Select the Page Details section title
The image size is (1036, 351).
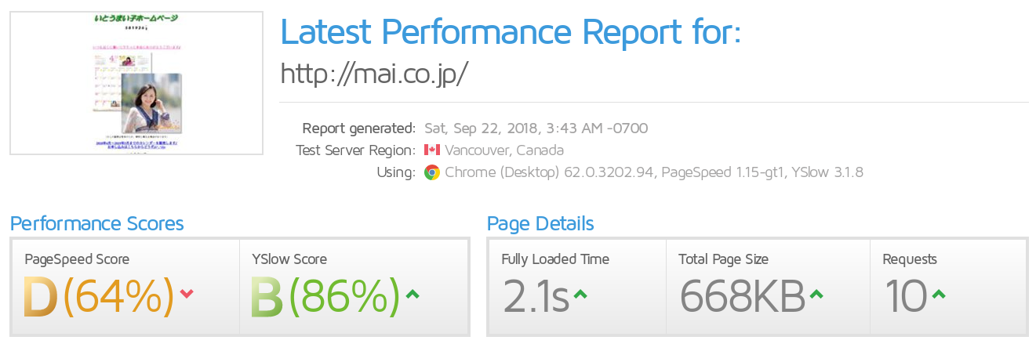(x=540, y=223)
